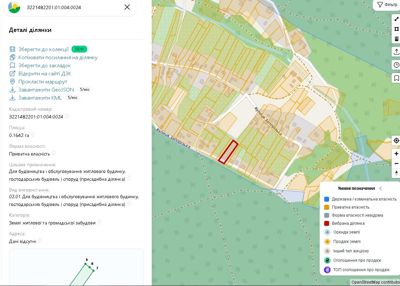This screenshot has width=400, height=286.
Task: Open parcel on ДЗК site
Action: pos(45,74)
